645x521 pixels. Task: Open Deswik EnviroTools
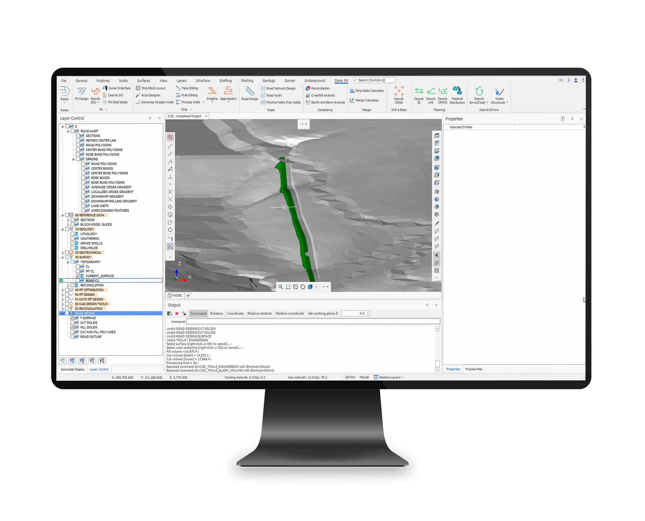(x=479, y=96)
